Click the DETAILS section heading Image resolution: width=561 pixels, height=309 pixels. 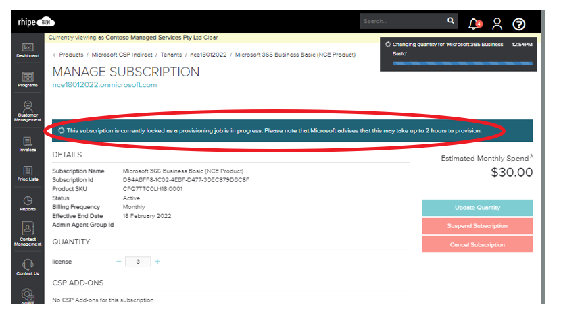pos(67,154)
